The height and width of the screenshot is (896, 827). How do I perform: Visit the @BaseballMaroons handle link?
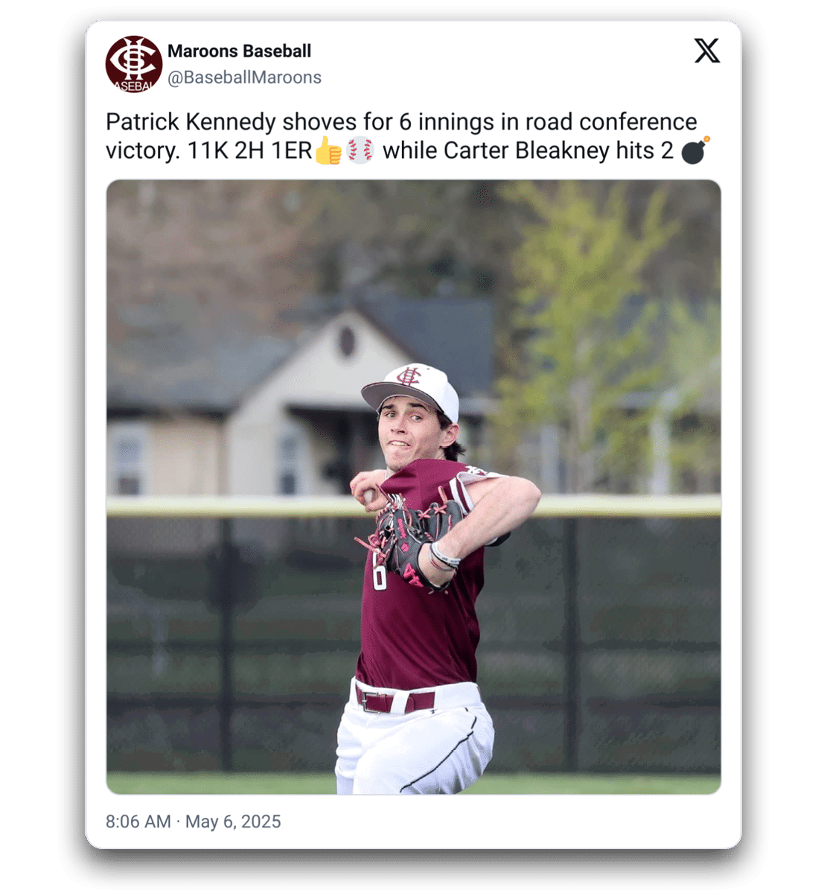point(244,77)
